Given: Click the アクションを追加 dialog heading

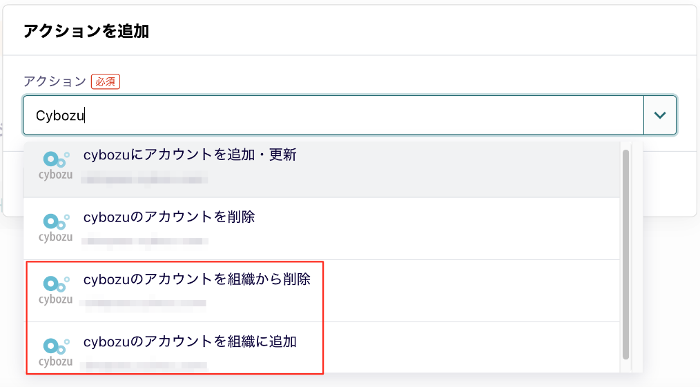Looking at the screenshot, I should (86, 31).
